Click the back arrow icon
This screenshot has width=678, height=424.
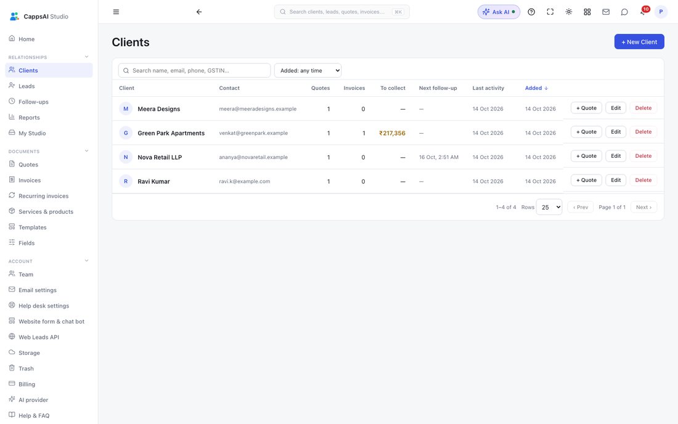tap(199, 12)
